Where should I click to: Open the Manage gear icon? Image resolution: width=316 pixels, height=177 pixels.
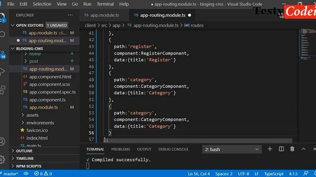2,160
